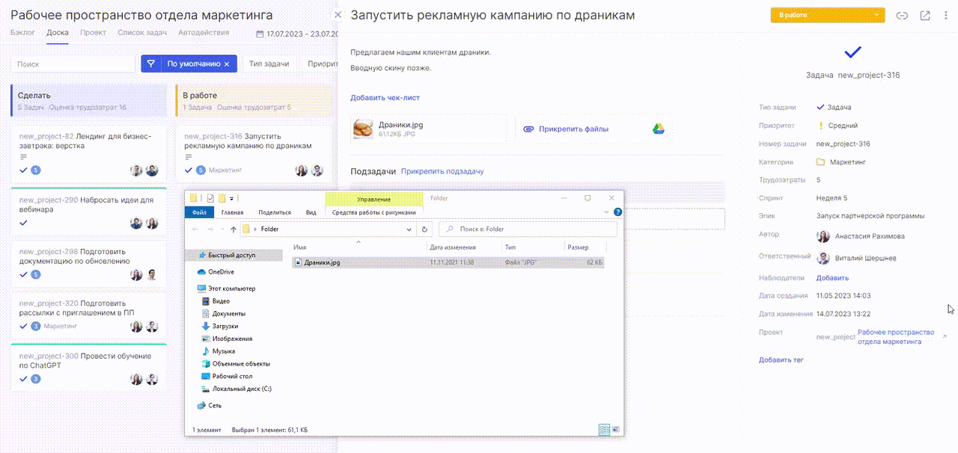Click the board Поиск search field
958x453 pixels.
click(x=72, y=64)
